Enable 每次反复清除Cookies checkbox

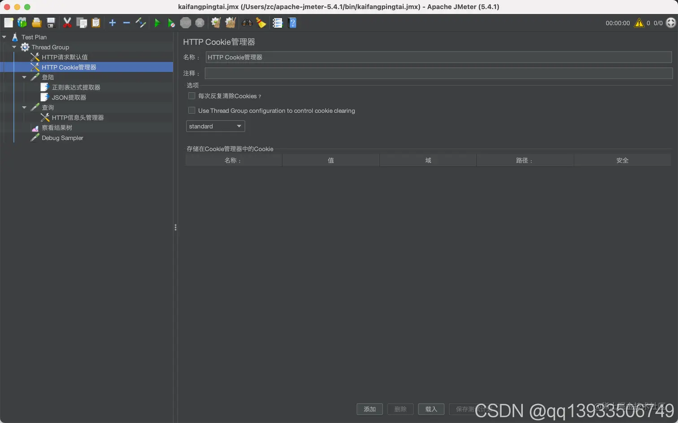click(191, 96)
